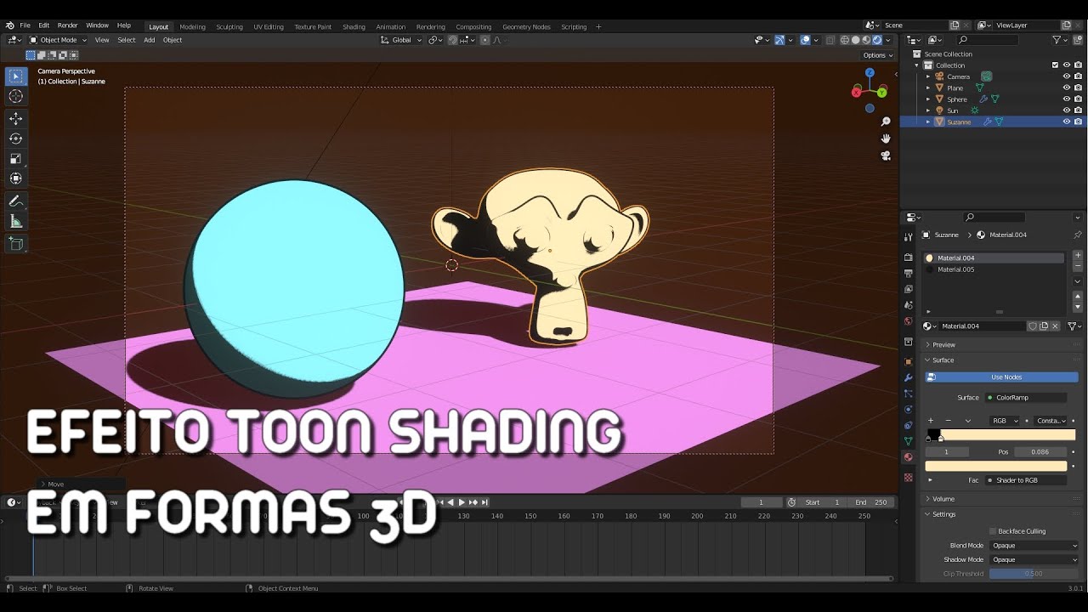The height and width of the screenshot is (612, 1088).
Task: Open the Edit menu
Action: coord(43,25)
